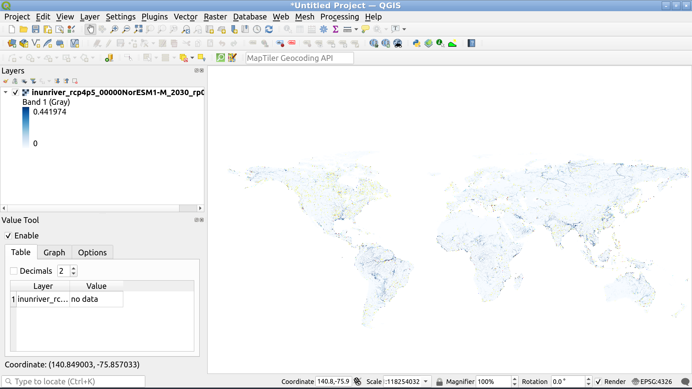Image resolution: width=692 pixels, height=389 pixels.
Task: Open the Python Console icon
Action: pyautogui.click(x=417, y=43)
